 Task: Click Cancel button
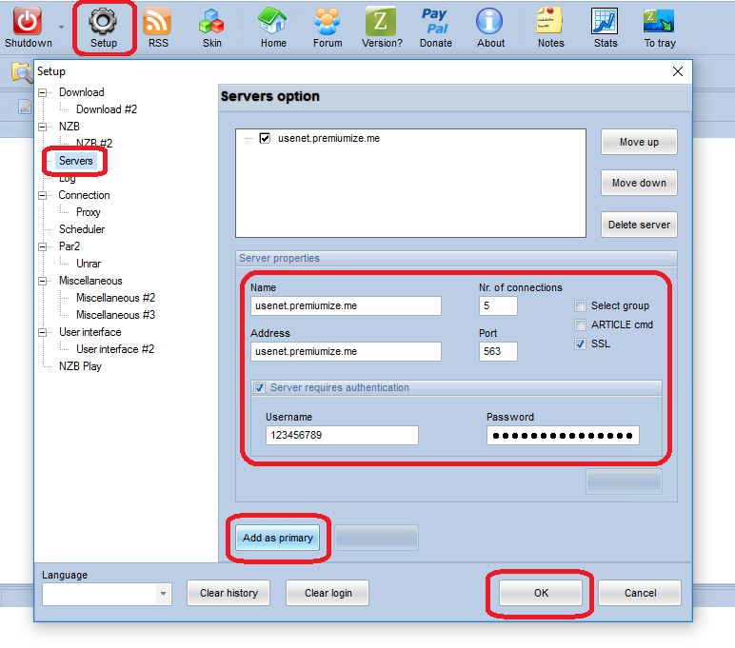[x=640, y=593]
